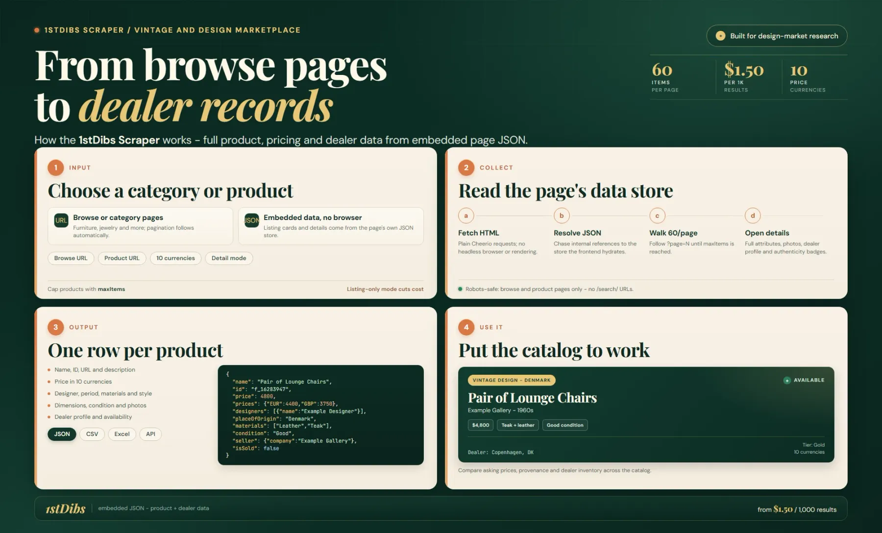Click the Good condition tag
Viewport: 882px width, 533px height.
[565, 425]
